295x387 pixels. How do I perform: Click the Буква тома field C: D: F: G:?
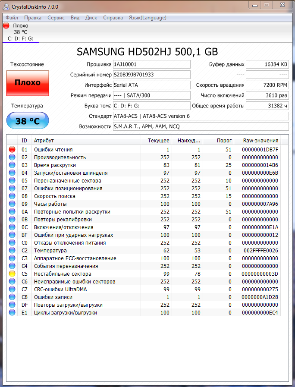(152, 106)
